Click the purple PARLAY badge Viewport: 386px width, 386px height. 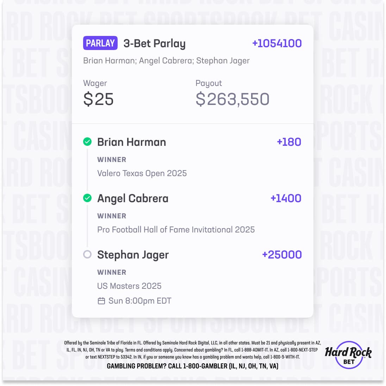click(100, 43)
